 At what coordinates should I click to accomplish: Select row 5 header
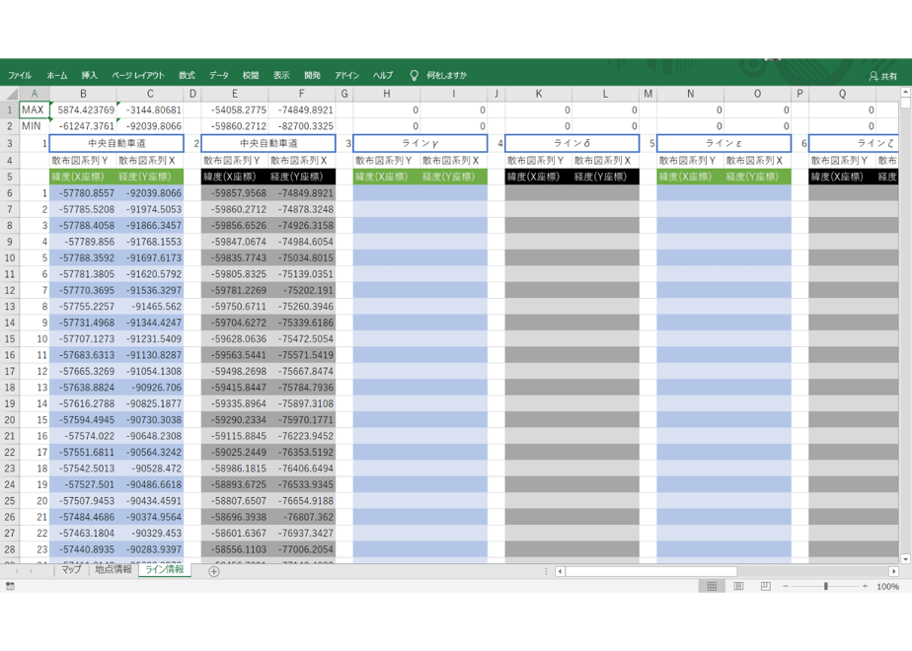click(x=10, y=177)
